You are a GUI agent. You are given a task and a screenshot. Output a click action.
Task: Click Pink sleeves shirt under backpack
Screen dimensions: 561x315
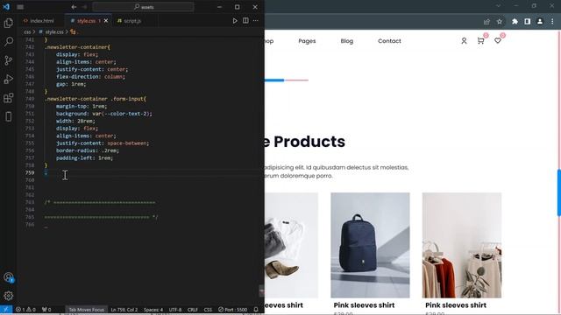tap(365, 305)
